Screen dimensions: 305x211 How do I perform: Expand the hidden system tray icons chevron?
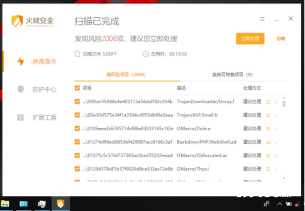(x=280, y=204)
